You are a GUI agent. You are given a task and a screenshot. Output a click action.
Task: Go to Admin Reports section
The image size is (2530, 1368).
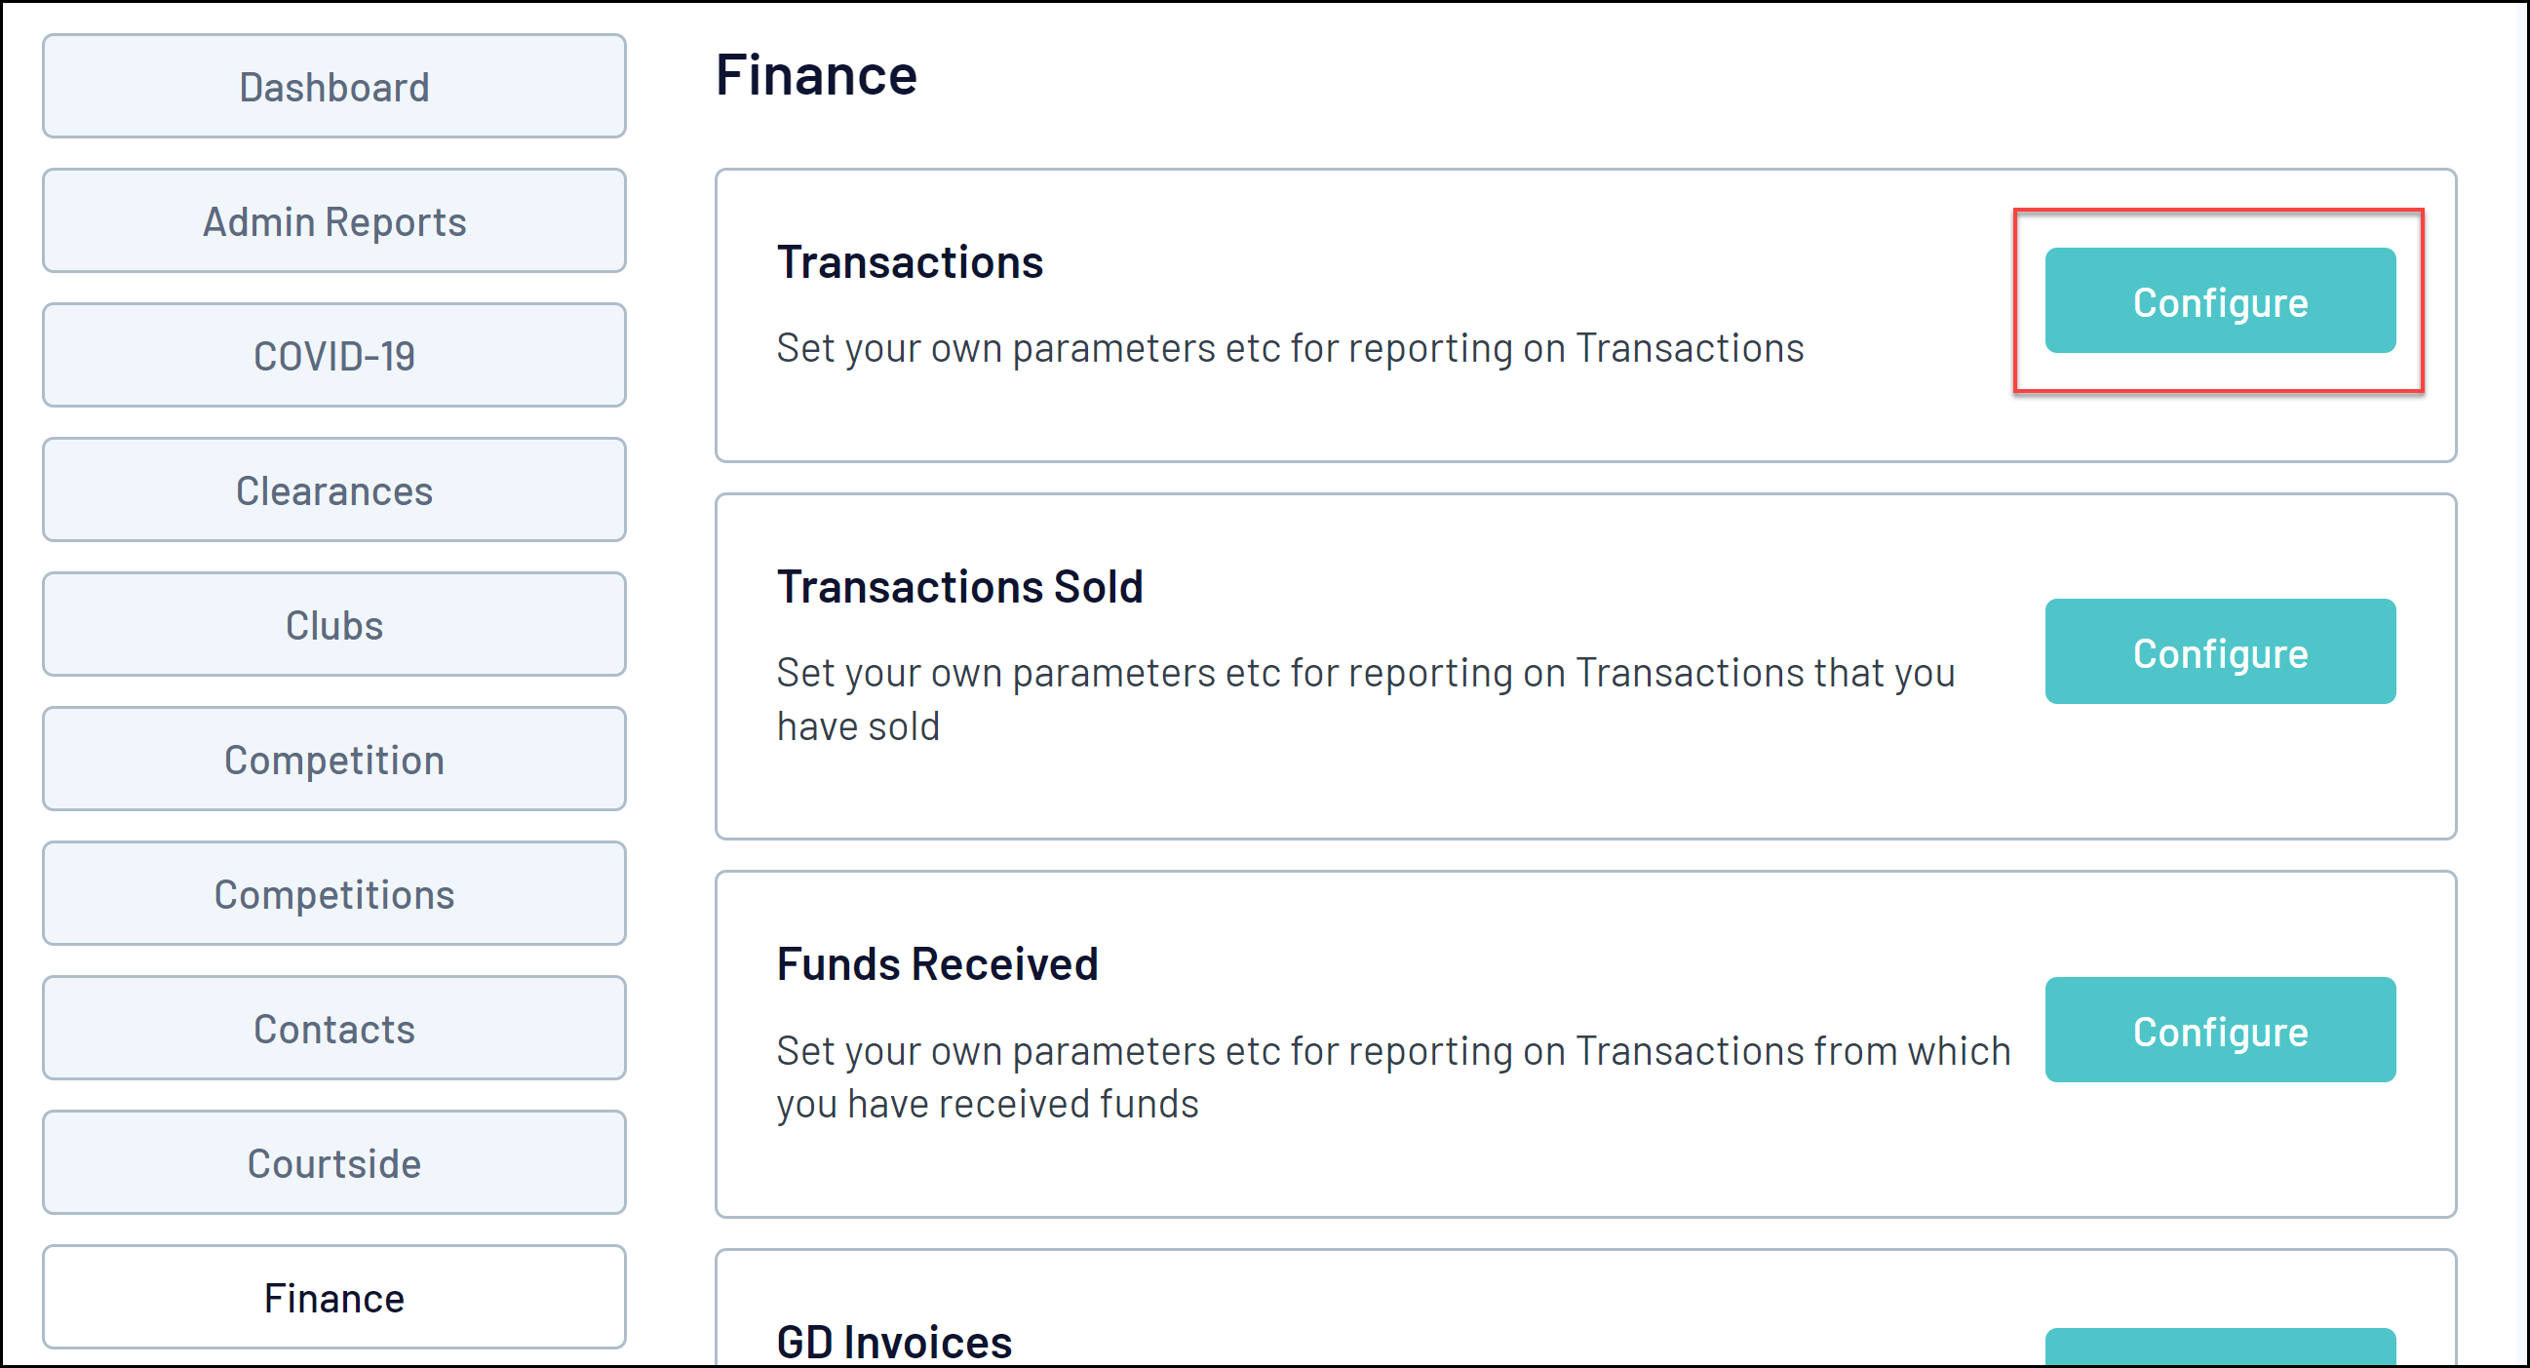[334, 221]
